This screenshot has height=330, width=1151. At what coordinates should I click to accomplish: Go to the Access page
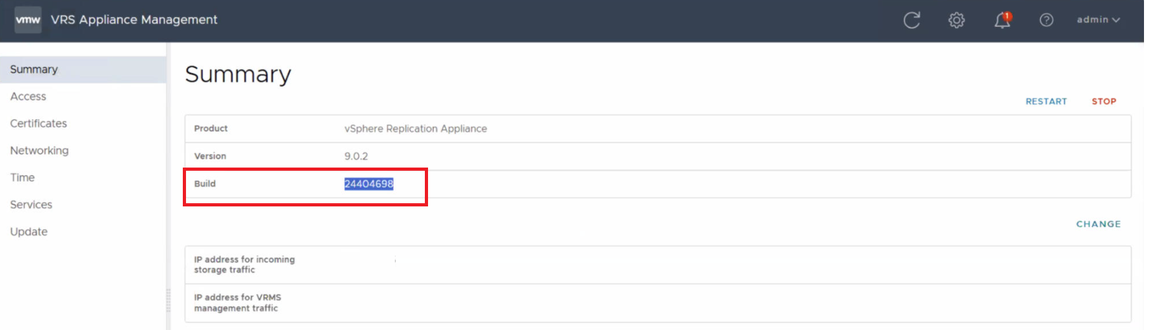coord(28,96)
